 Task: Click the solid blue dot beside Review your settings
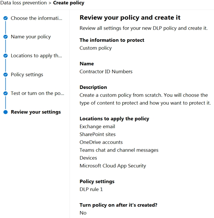coord(5,112)
